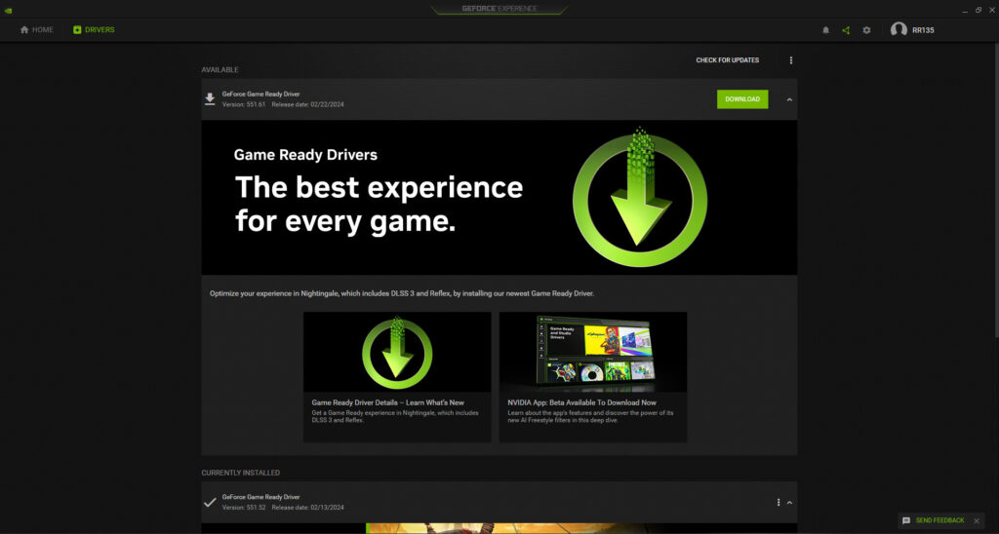Screen dimensions: 999x534
Task: Click Check for Updates
Action: coord(727,60)
